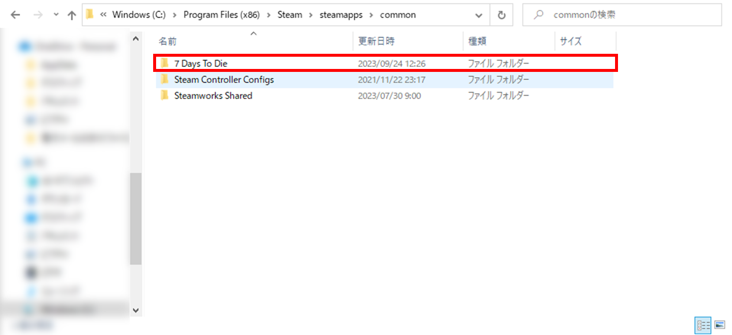The image size is (732, 335).
Task: Switch to large thumbnails view icon
Action: (x=719, y=325)
